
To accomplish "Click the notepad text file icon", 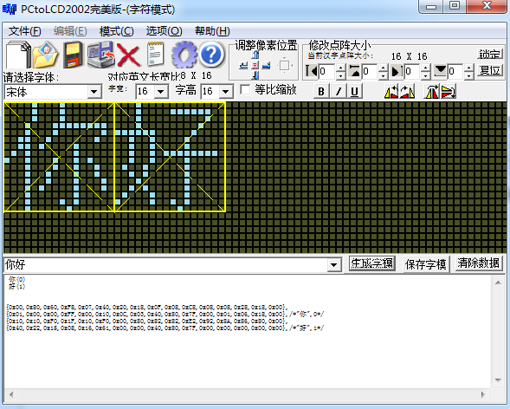I will [156, 55].
